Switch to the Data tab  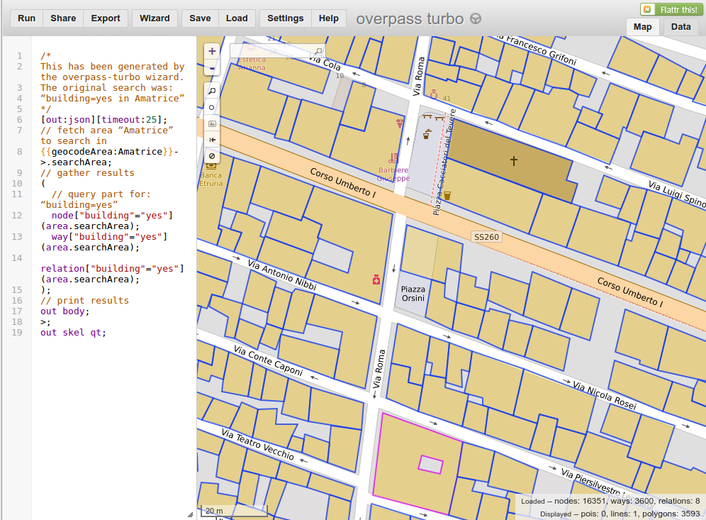(680, 27)
